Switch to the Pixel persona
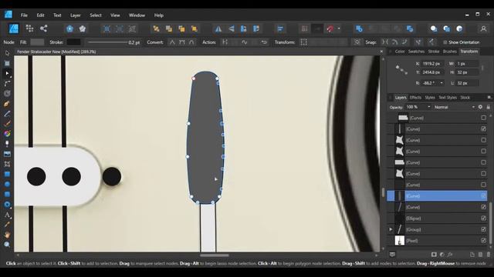Viewport: 494px width, 277px height. [x=29, y=28]
